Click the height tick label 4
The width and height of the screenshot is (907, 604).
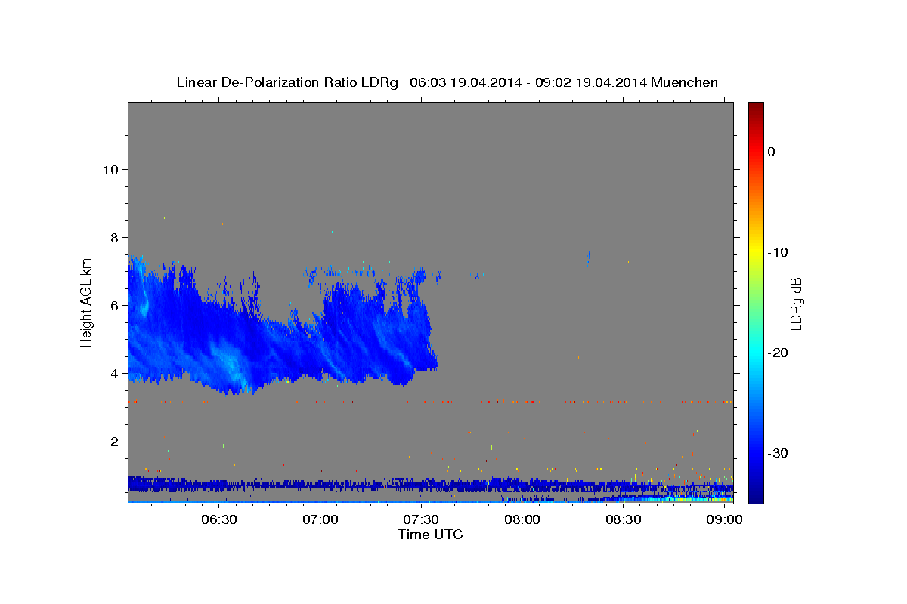point(113,374)
